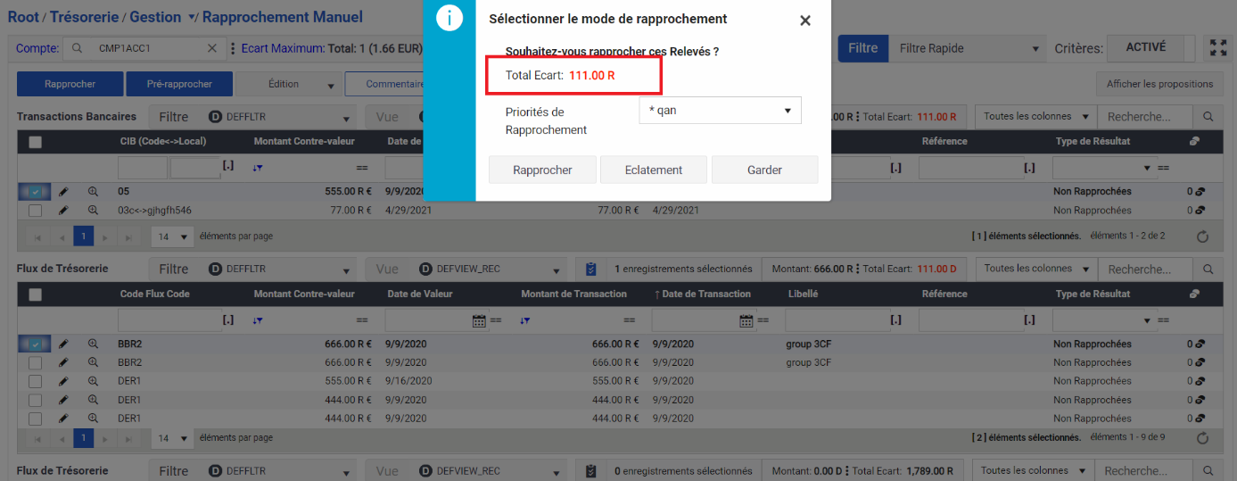Select all Flux de Trésorerie rows via header checkbox

[x=36, y=294]
